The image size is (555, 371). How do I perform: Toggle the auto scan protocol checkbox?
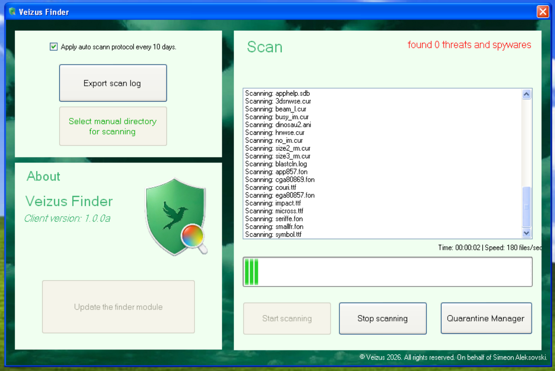(x=54, y=47)
